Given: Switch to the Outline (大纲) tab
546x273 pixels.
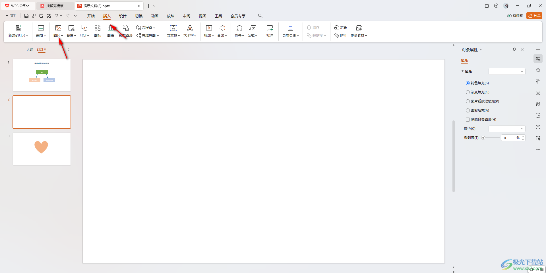Looking at the screenshot, I should (x=30, y=50).
